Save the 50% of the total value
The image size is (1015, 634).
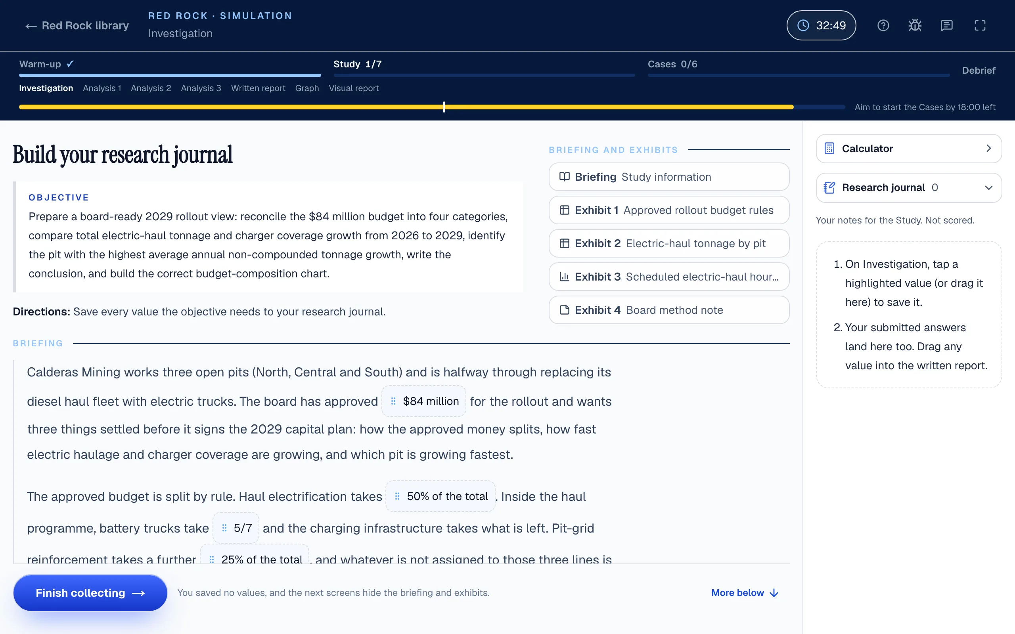(x=440, y=497)
